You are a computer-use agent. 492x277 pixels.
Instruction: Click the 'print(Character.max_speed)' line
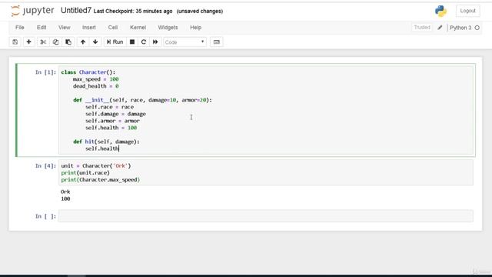click(x=101, y=179)
